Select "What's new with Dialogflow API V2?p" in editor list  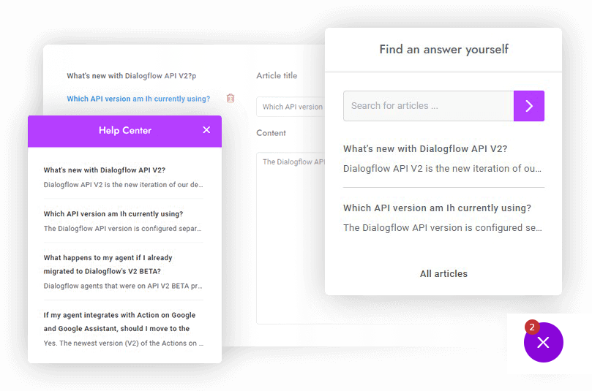[132, 76]
